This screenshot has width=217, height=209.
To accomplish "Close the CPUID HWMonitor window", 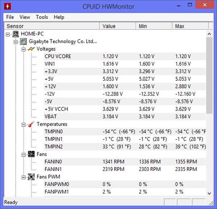I will pos(205,5).
